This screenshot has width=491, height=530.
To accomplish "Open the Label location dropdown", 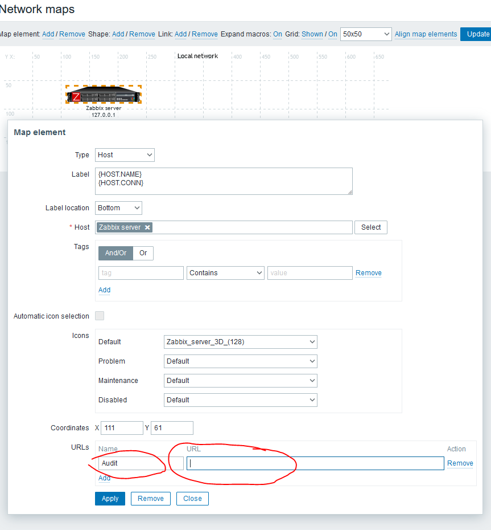I will tap(118, 208).
